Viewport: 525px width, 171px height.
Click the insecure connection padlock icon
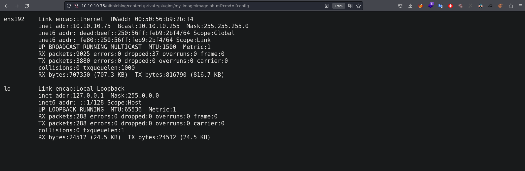point(76,6)
